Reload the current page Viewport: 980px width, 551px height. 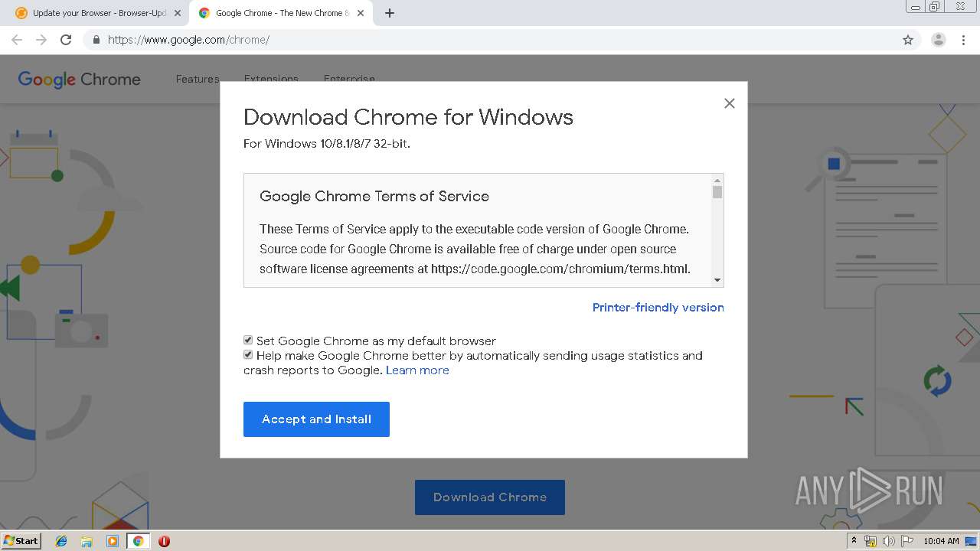tap(66, 40)
